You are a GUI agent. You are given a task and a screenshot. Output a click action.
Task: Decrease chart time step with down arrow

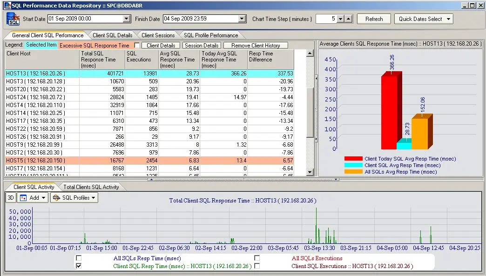pos(340,19)
